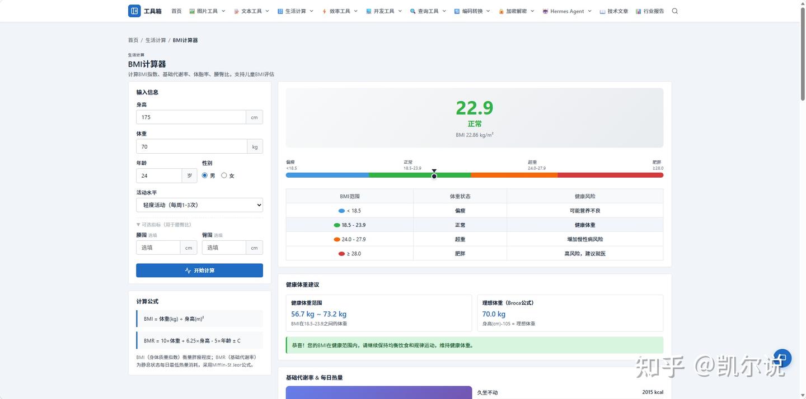
Task: Click the green 恭喜 congratulation message
Action: [x=475, y=345]
